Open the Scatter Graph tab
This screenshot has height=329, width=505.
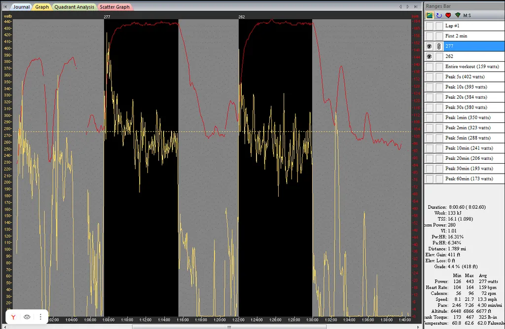click(x=115, y=7)
